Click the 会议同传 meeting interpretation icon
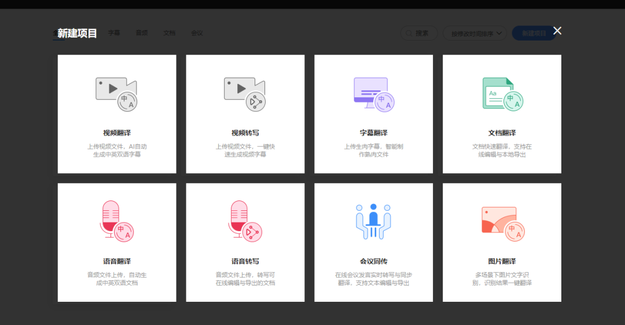 tap(373, 221)
